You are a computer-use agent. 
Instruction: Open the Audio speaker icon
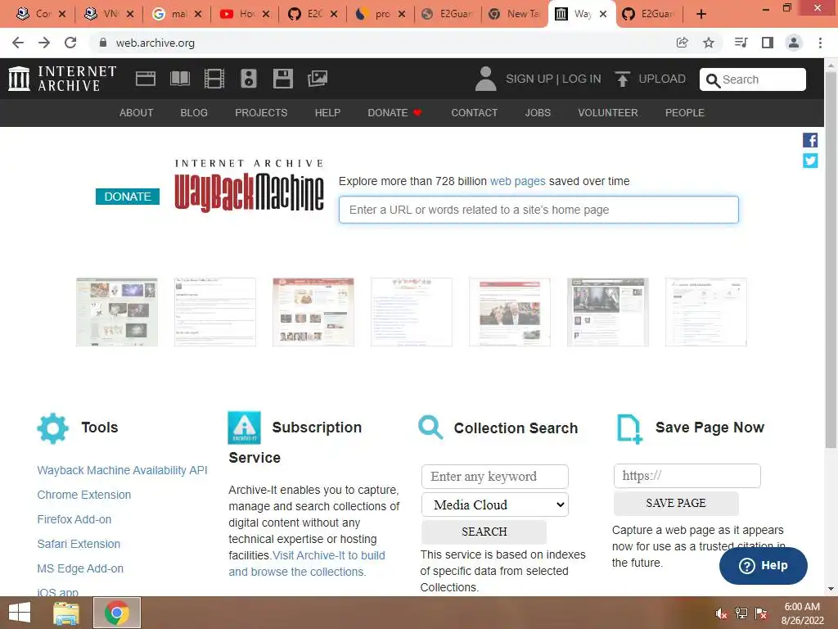coord(249,79)
